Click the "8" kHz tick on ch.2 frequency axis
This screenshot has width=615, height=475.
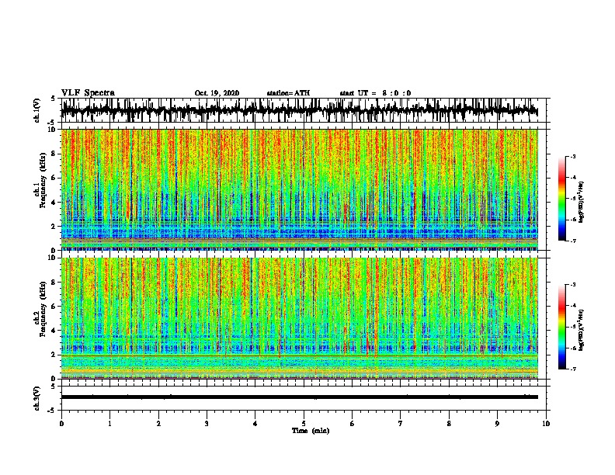click(54, 283)
